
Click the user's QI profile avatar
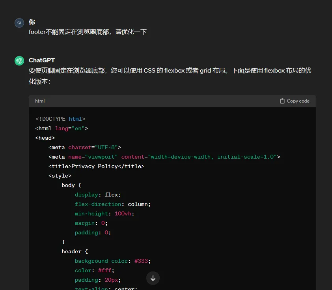[x=19, y=23]
